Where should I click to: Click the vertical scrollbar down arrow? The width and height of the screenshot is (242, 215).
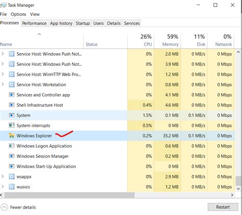(x=238, y=188)
